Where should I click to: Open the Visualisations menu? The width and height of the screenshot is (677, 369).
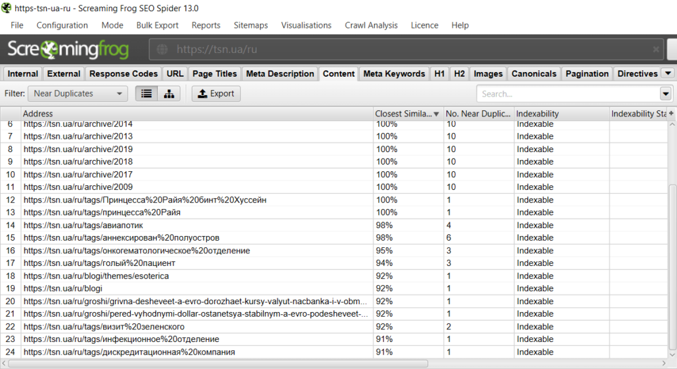coord(306,25)
